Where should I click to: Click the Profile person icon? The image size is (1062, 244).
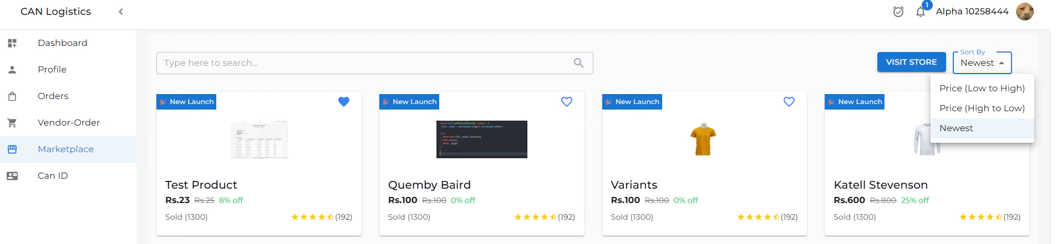tap(12, 70)
